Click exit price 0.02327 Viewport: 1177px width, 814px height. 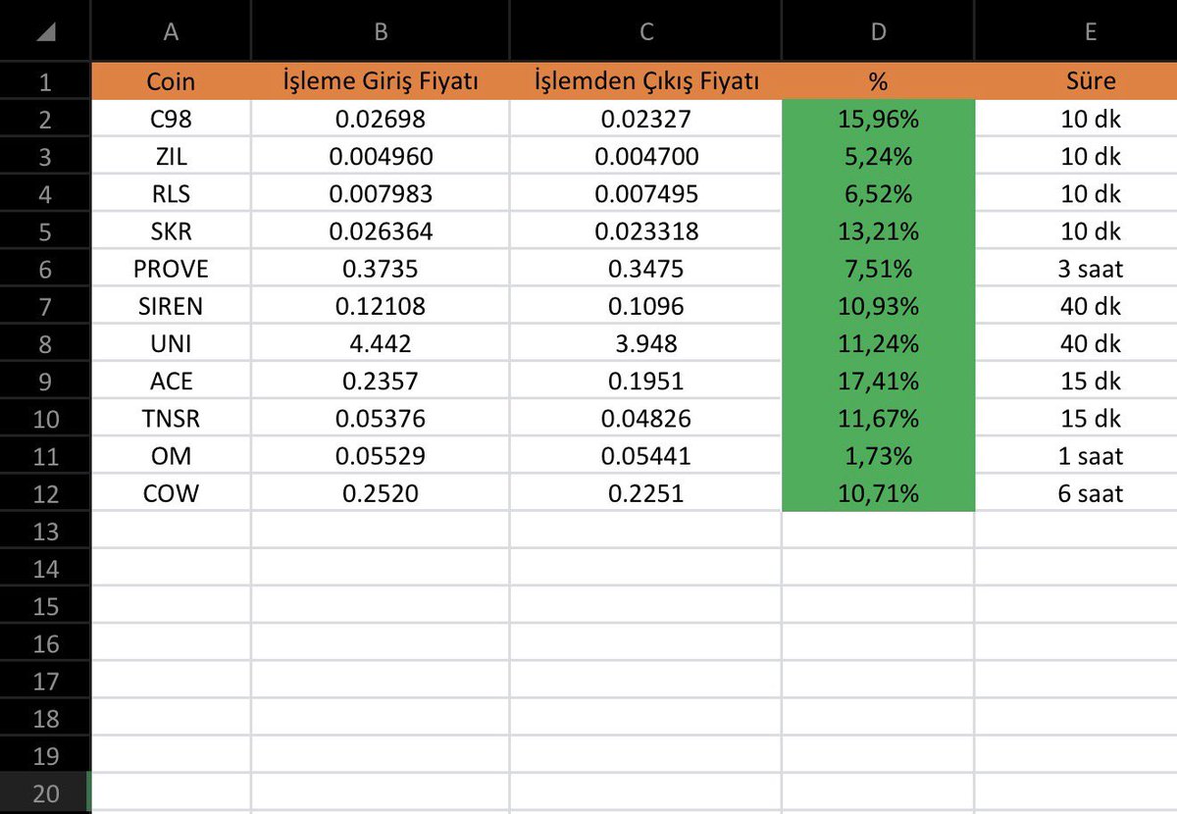pyautogui.click(x=645, y=119)
